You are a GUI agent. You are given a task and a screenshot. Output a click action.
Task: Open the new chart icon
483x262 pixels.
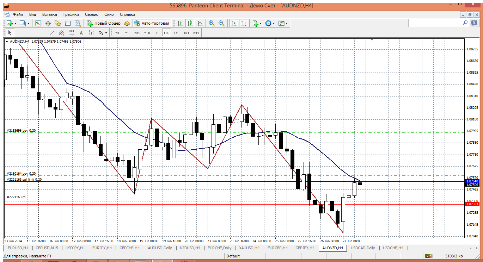point(10,23)
